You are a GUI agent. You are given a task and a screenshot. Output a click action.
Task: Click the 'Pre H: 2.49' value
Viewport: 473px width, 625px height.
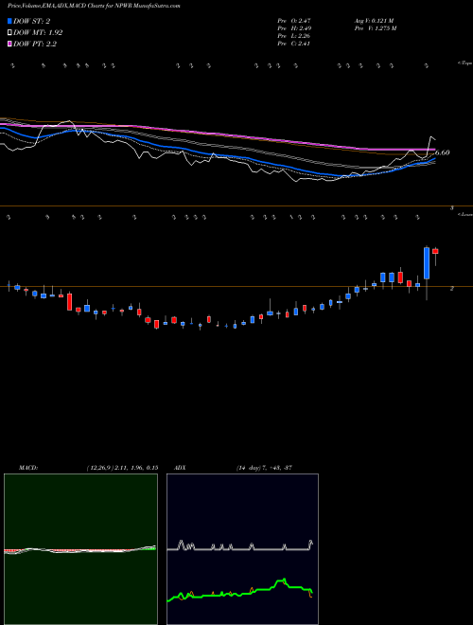[x=294, y=27]
